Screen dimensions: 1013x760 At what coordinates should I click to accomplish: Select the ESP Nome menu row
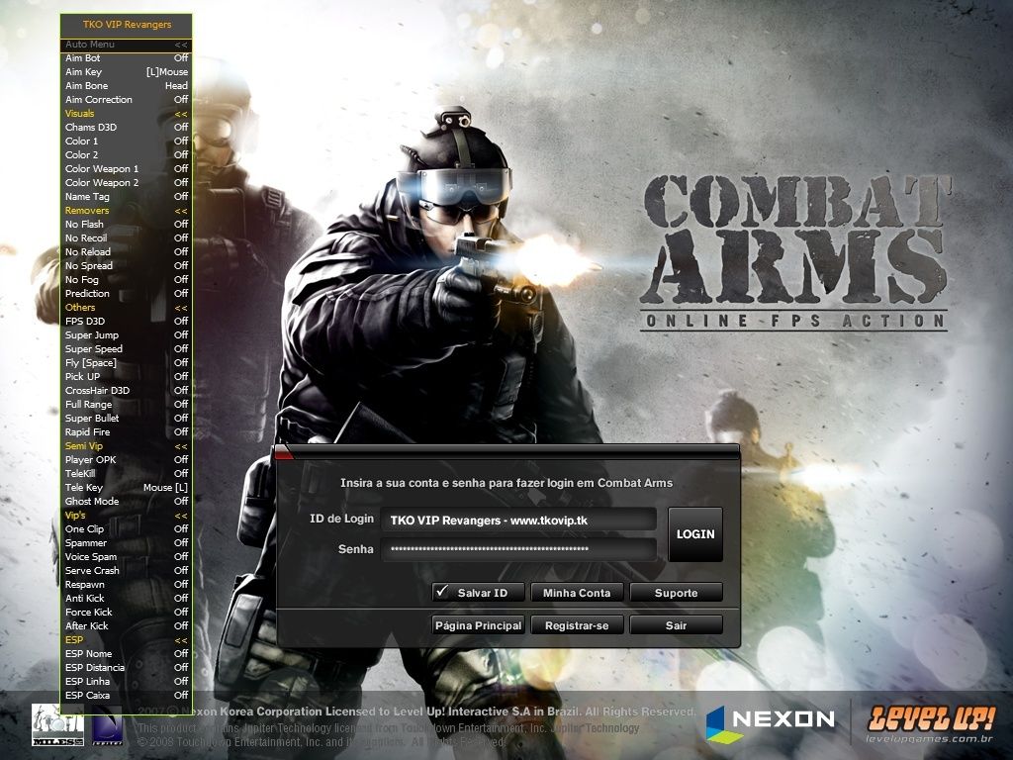coord(127,654)
